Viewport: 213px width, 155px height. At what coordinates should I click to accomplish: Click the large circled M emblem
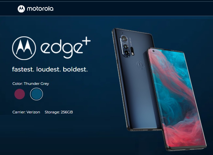pyautogui.click(x=24, y=48)
